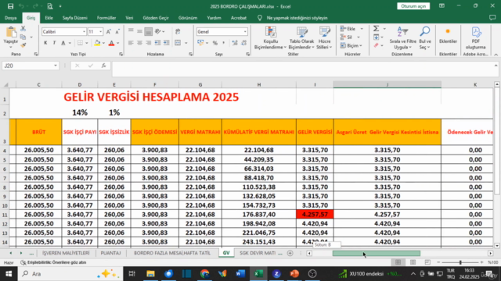Open the Genel number format dropdown
The image size is (501, 281).
click(x=245, y=31)
